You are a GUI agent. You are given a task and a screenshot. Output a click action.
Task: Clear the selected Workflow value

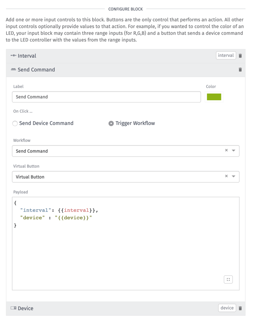point(226,150)
